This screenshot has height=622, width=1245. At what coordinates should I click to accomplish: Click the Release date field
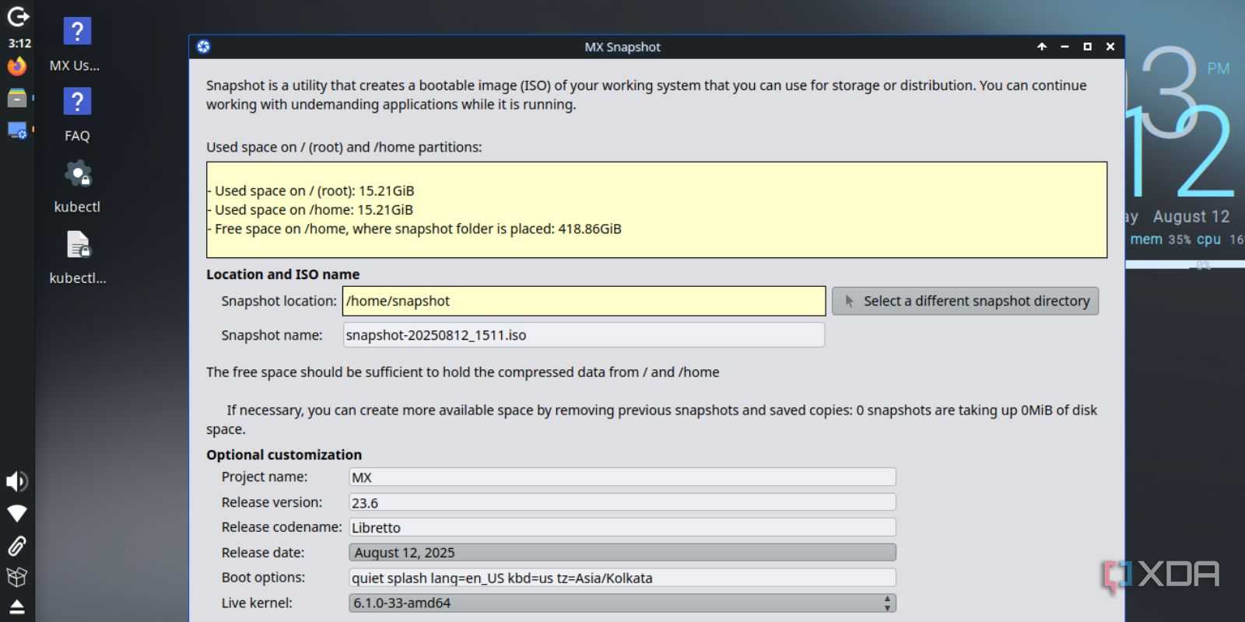[x=622, y=553]
